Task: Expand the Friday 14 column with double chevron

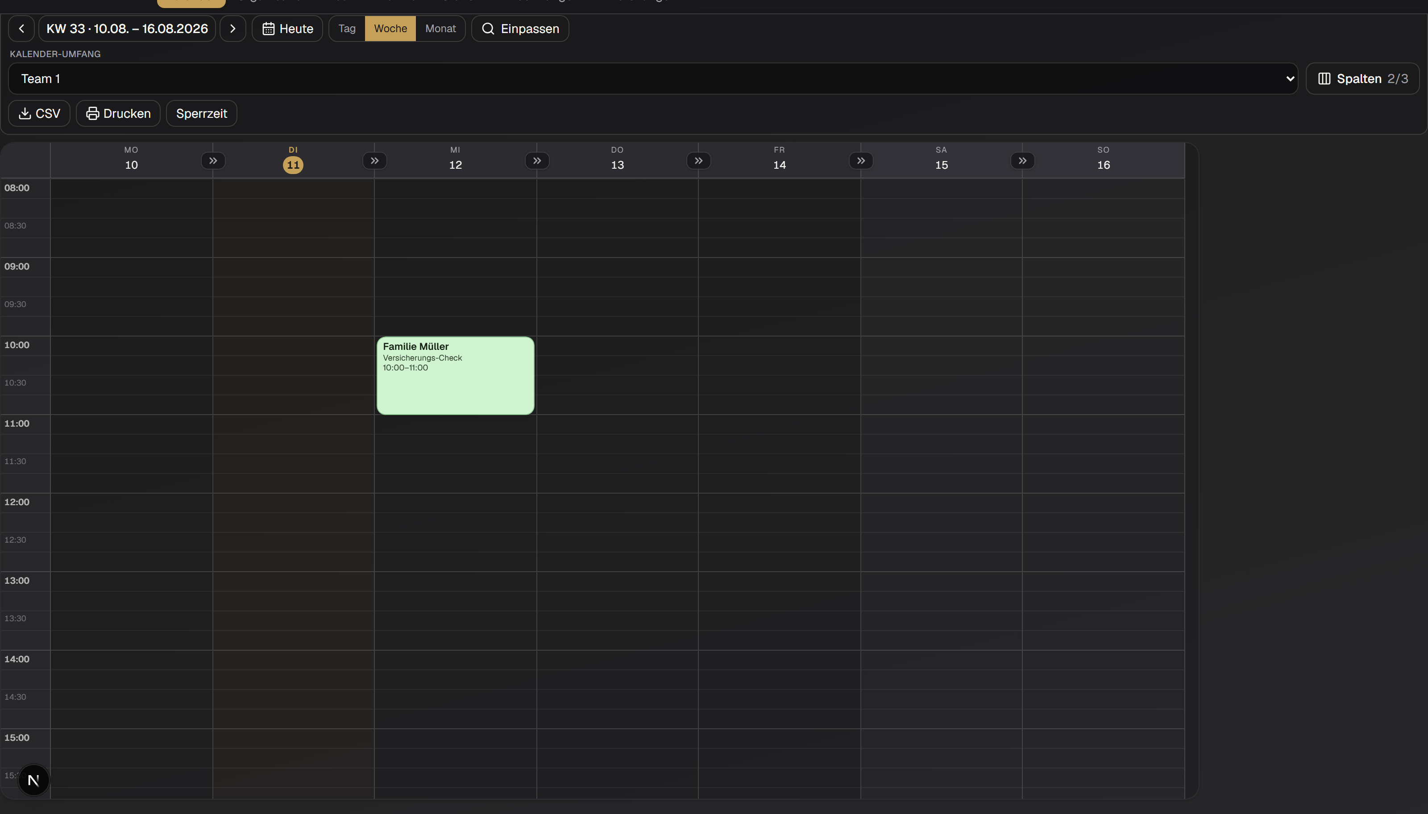Action: click(861, 161)
